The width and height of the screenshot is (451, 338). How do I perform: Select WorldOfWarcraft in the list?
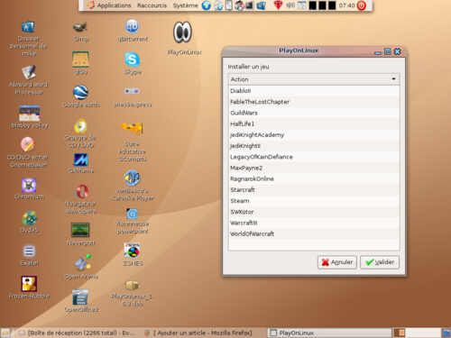click(x=314, y=233)
